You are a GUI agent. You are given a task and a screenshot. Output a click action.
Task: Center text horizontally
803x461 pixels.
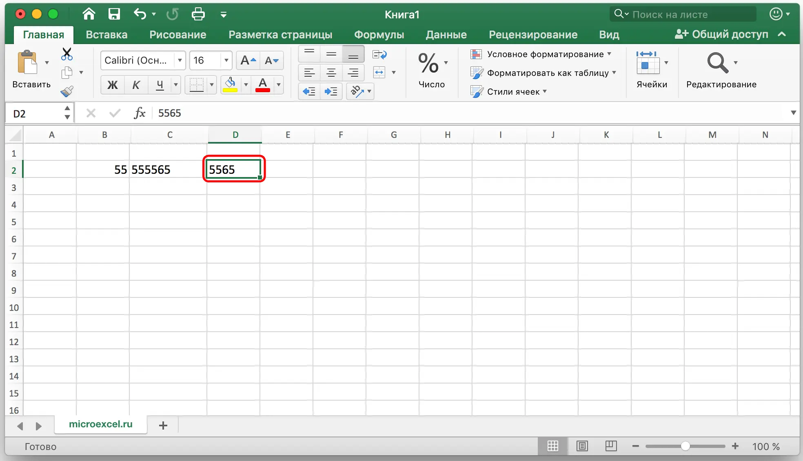[x=331, y=73]
